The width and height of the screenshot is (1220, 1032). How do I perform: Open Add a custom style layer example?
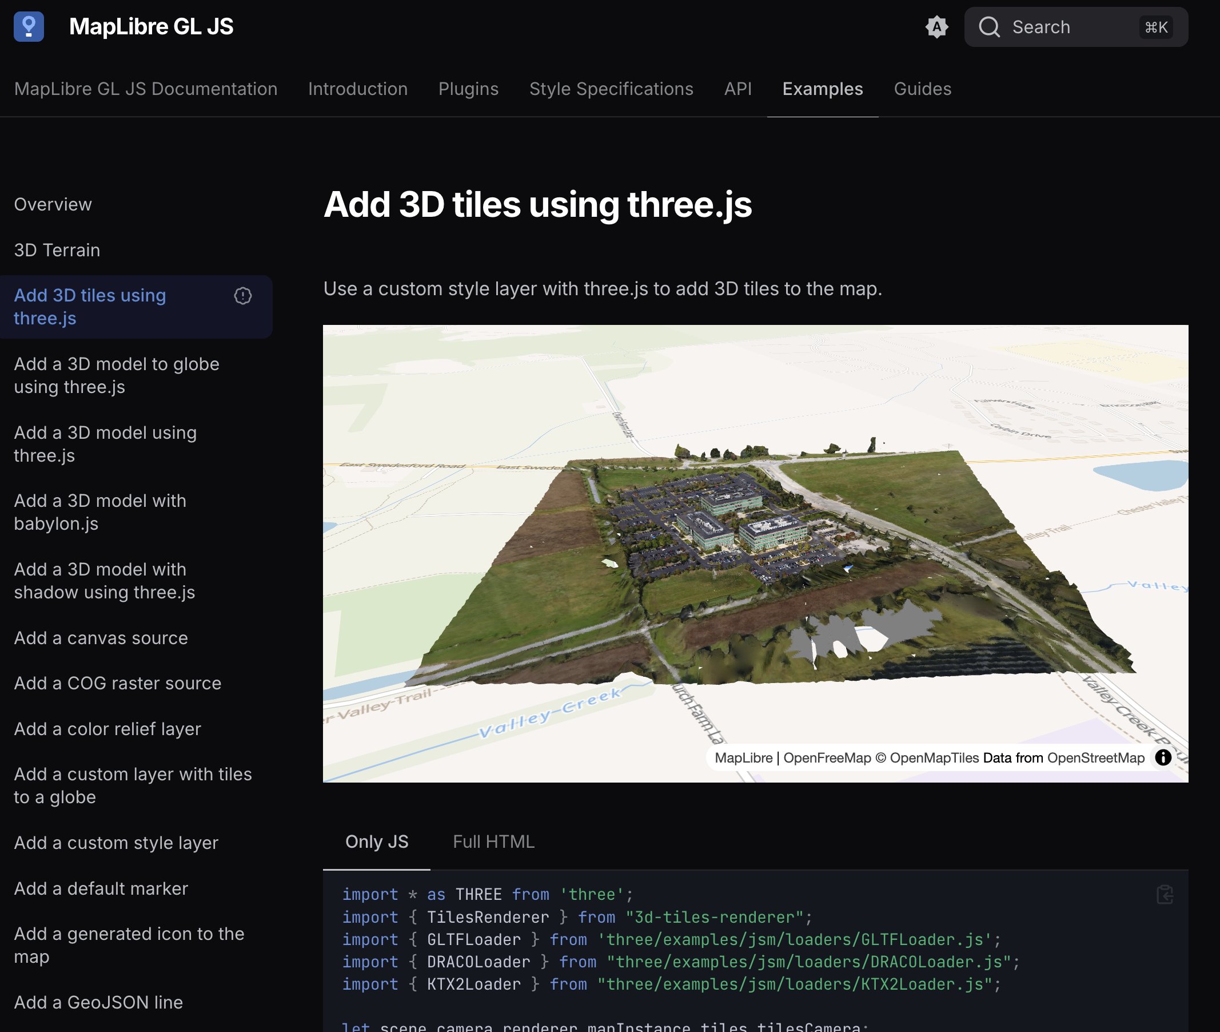coord(115,843)
